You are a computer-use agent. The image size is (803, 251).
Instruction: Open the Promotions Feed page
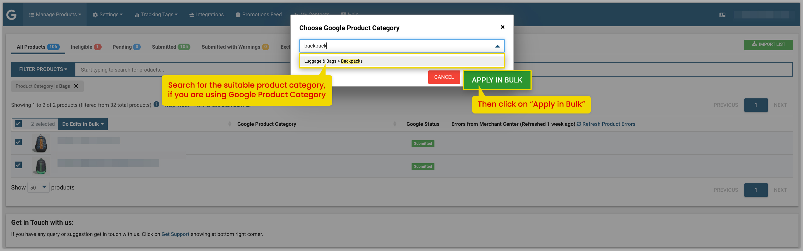coord(259,15)
